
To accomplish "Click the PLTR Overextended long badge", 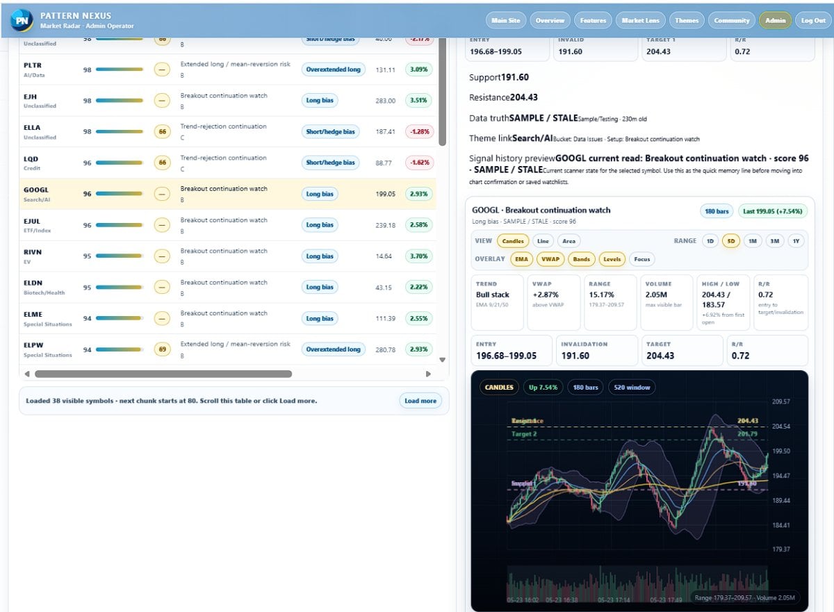I will pyautogui.click(x=334, y=69).
